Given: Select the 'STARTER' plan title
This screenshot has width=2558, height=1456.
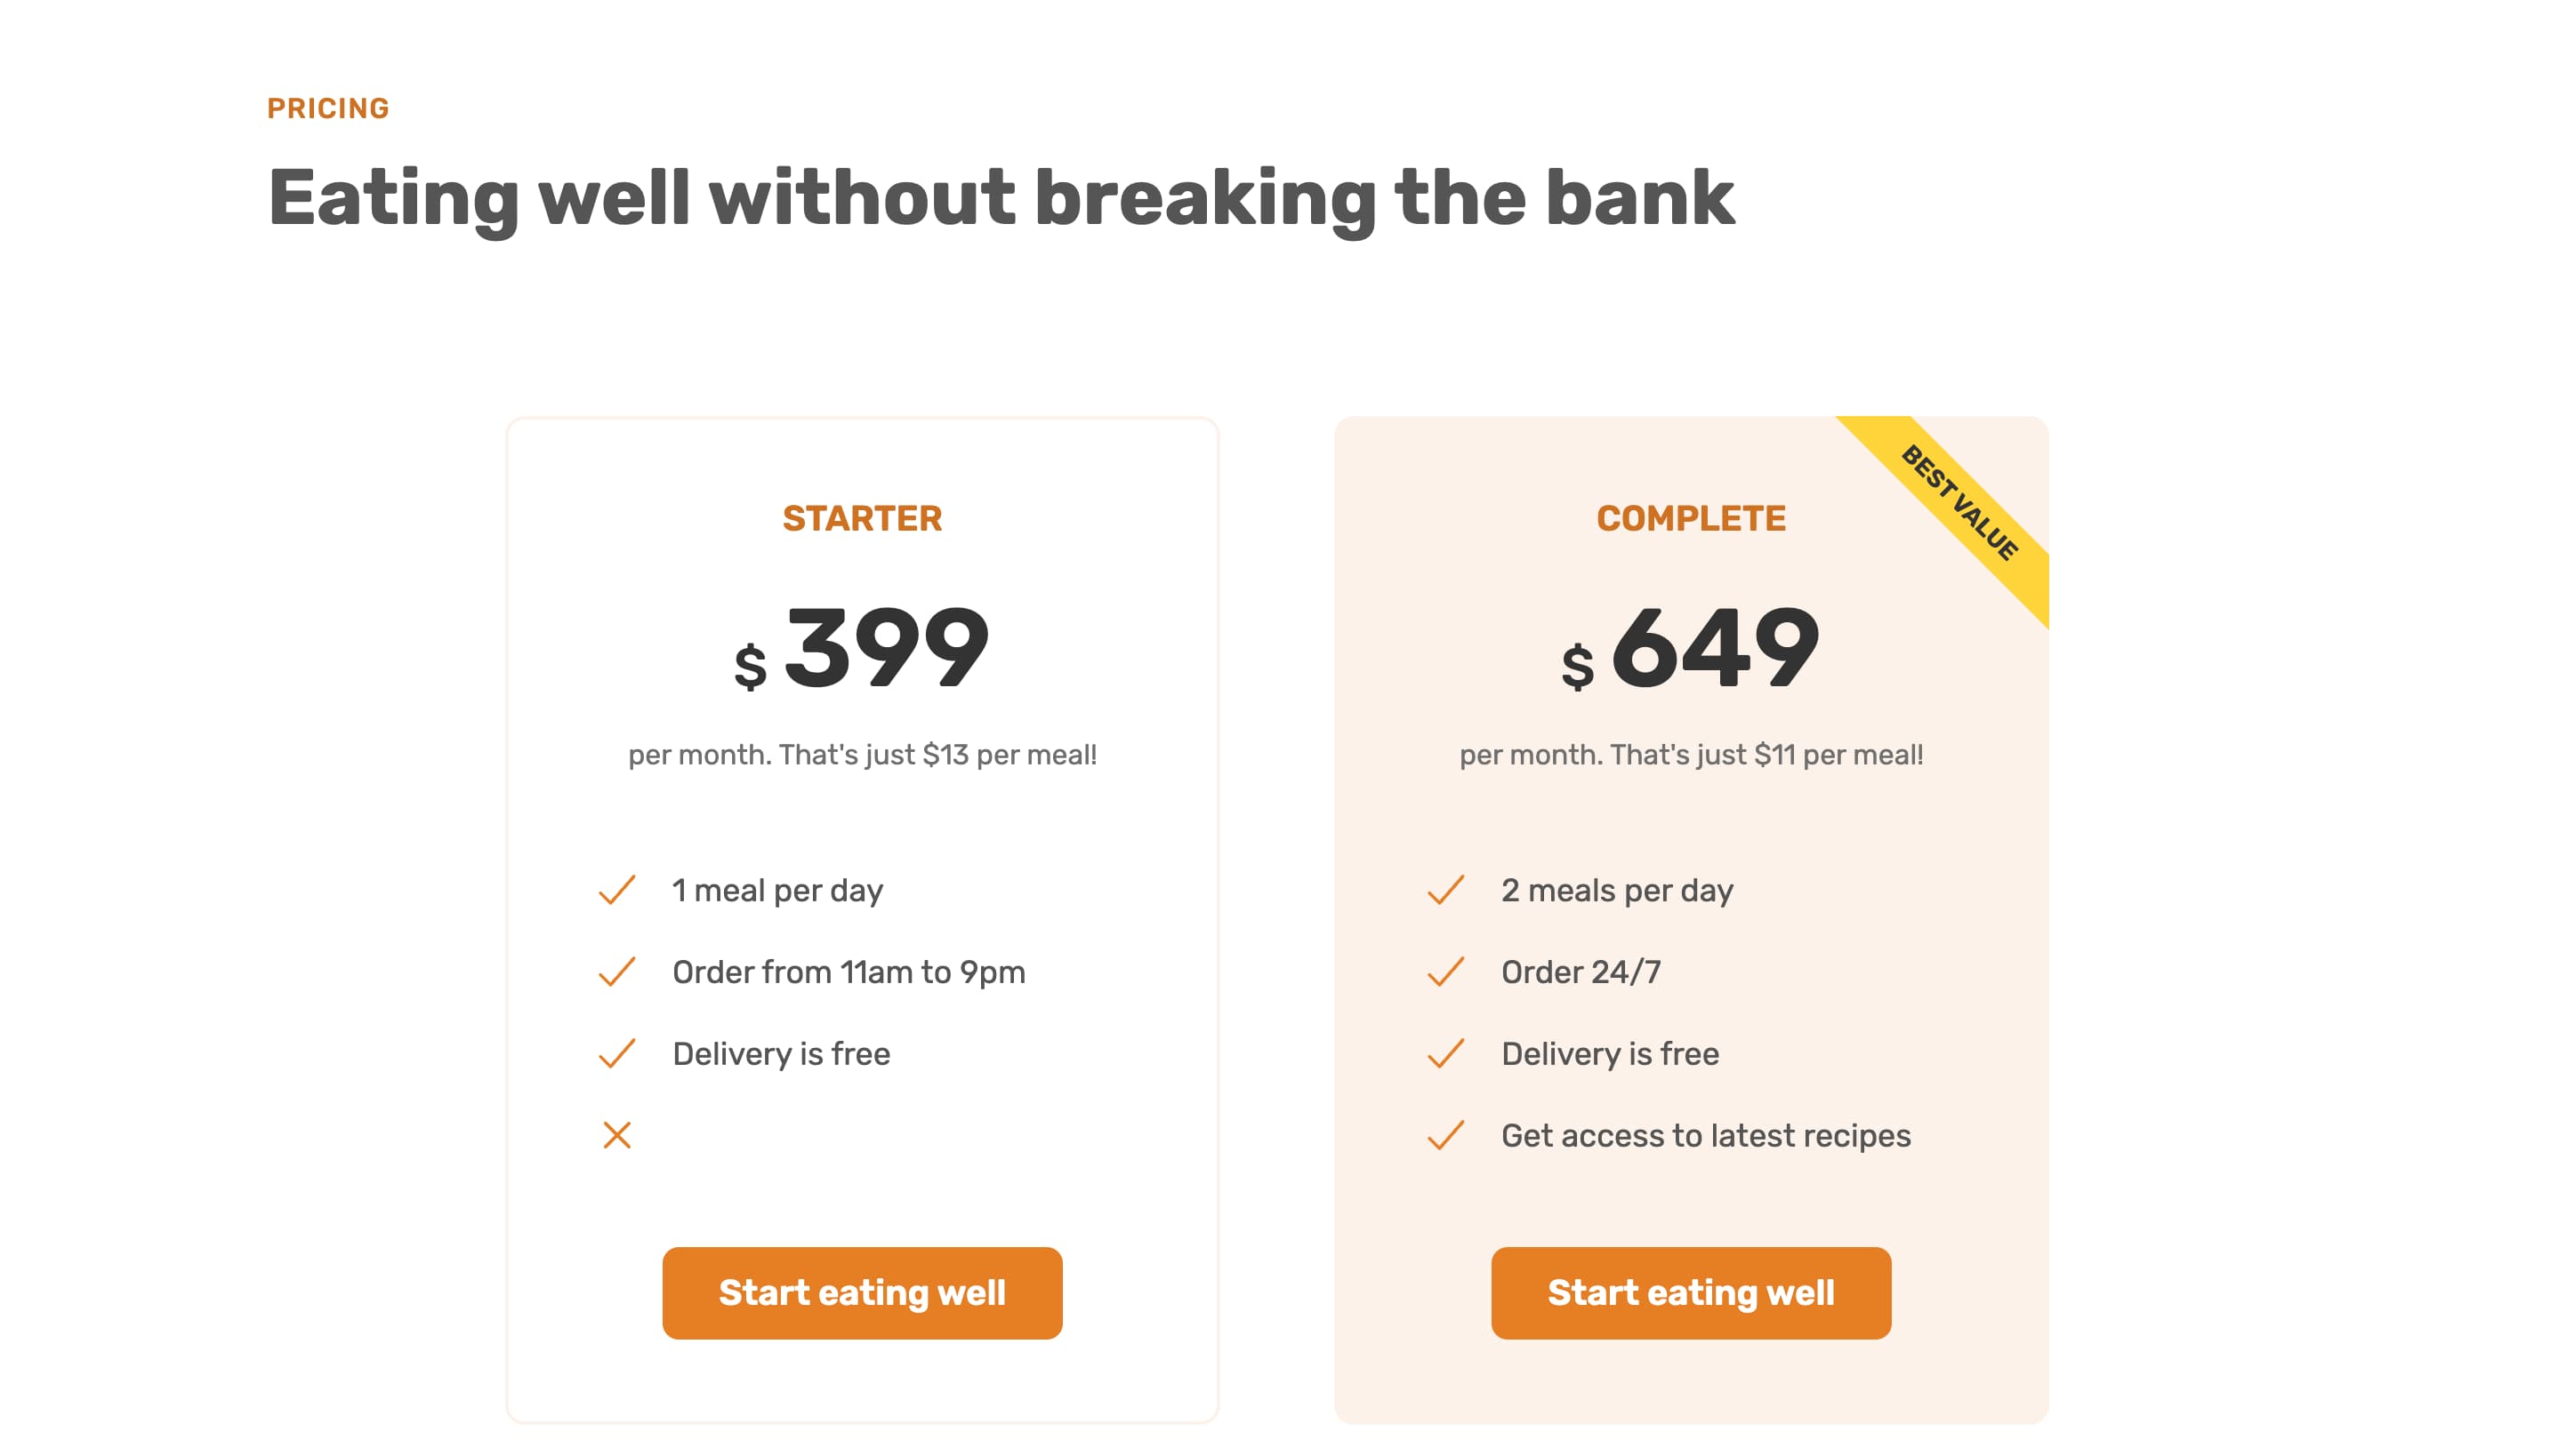Looking at the screenshot, I should 863,518.
